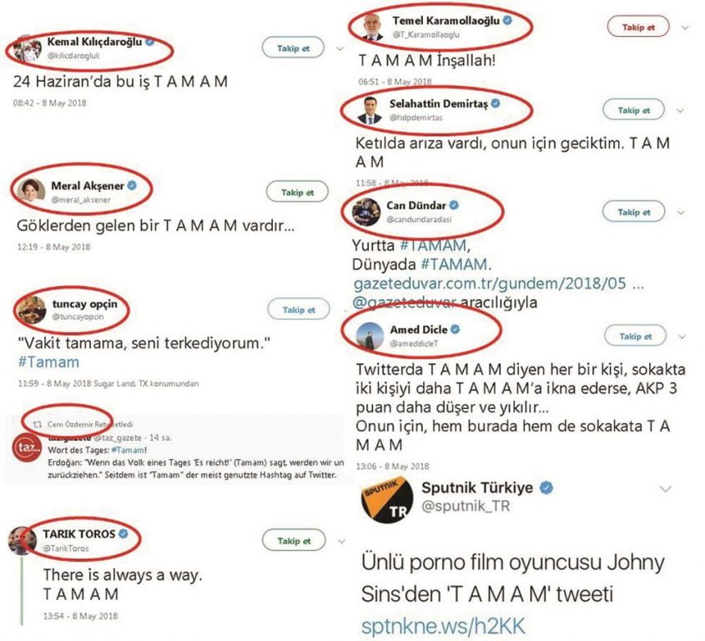Click verified badge next to Sputnik Türkiye
This screenshot has width=705, height=641.
click(x=546, y=487)
